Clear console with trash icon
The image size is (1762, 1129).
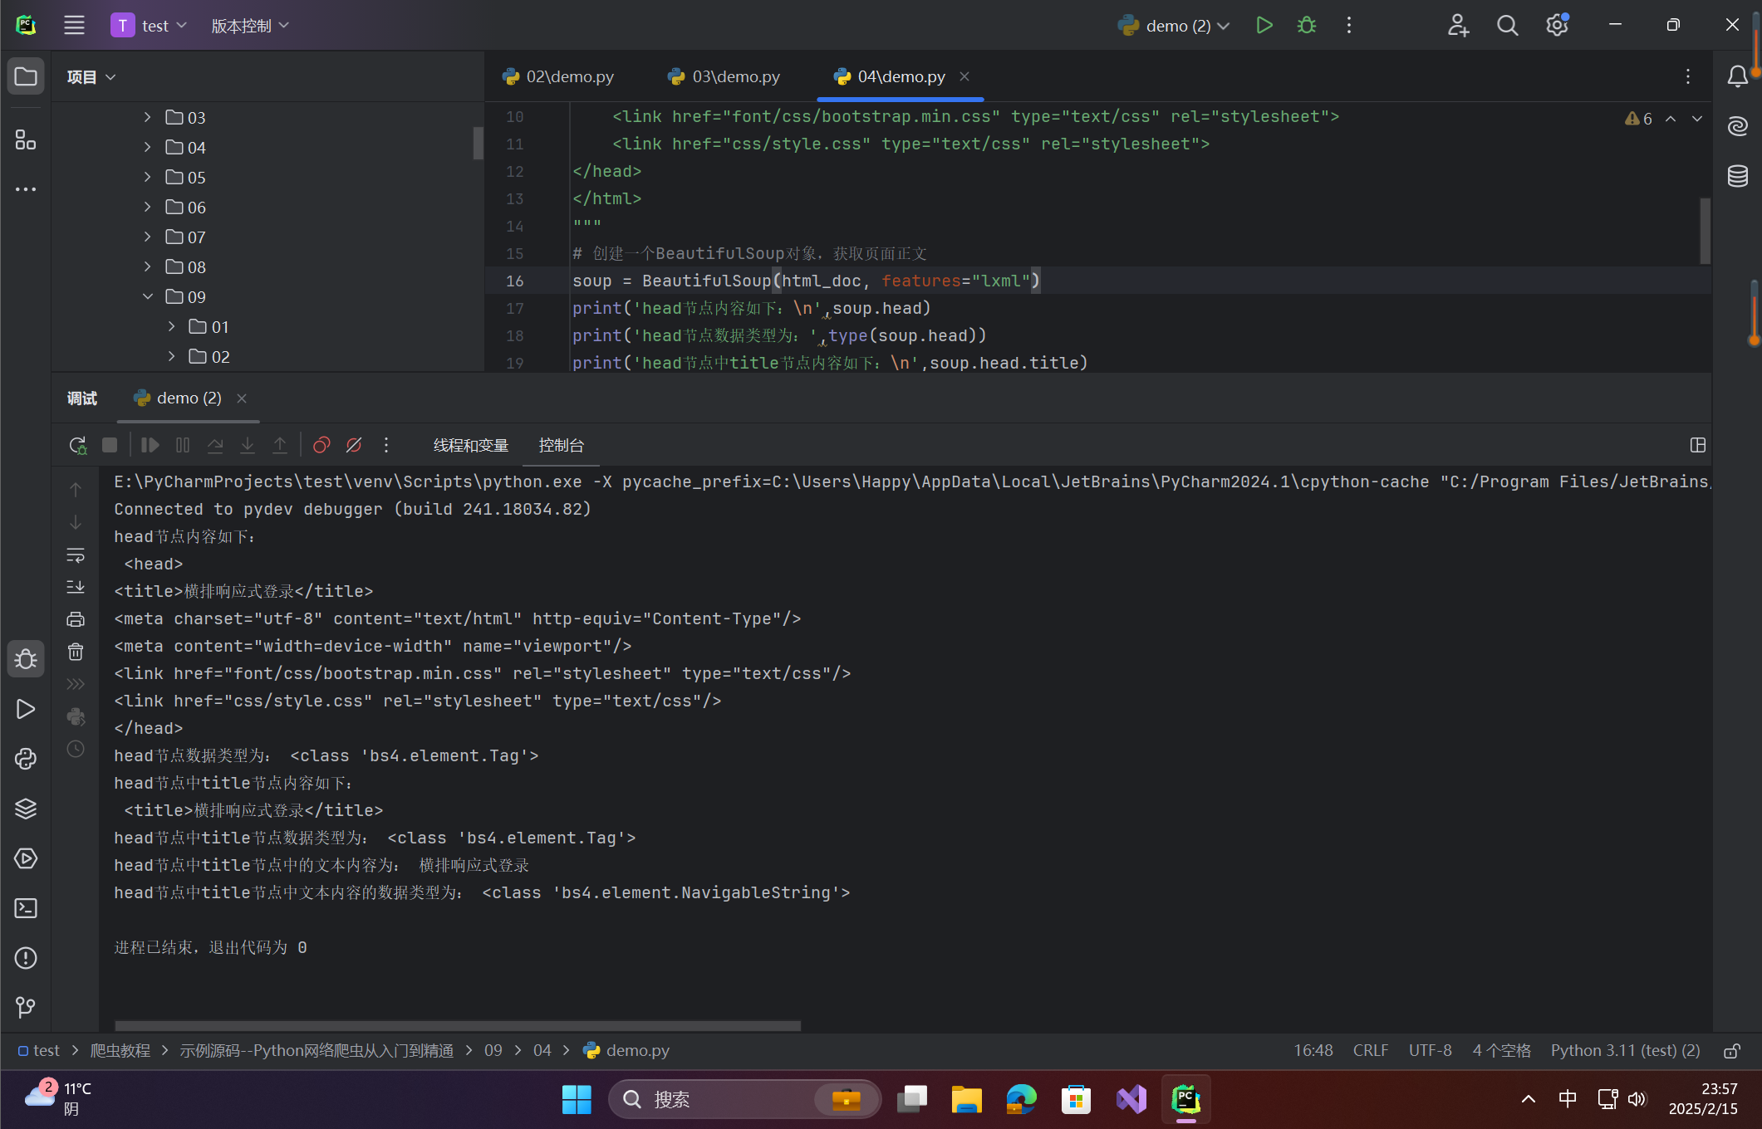click(x=76, y=652)
